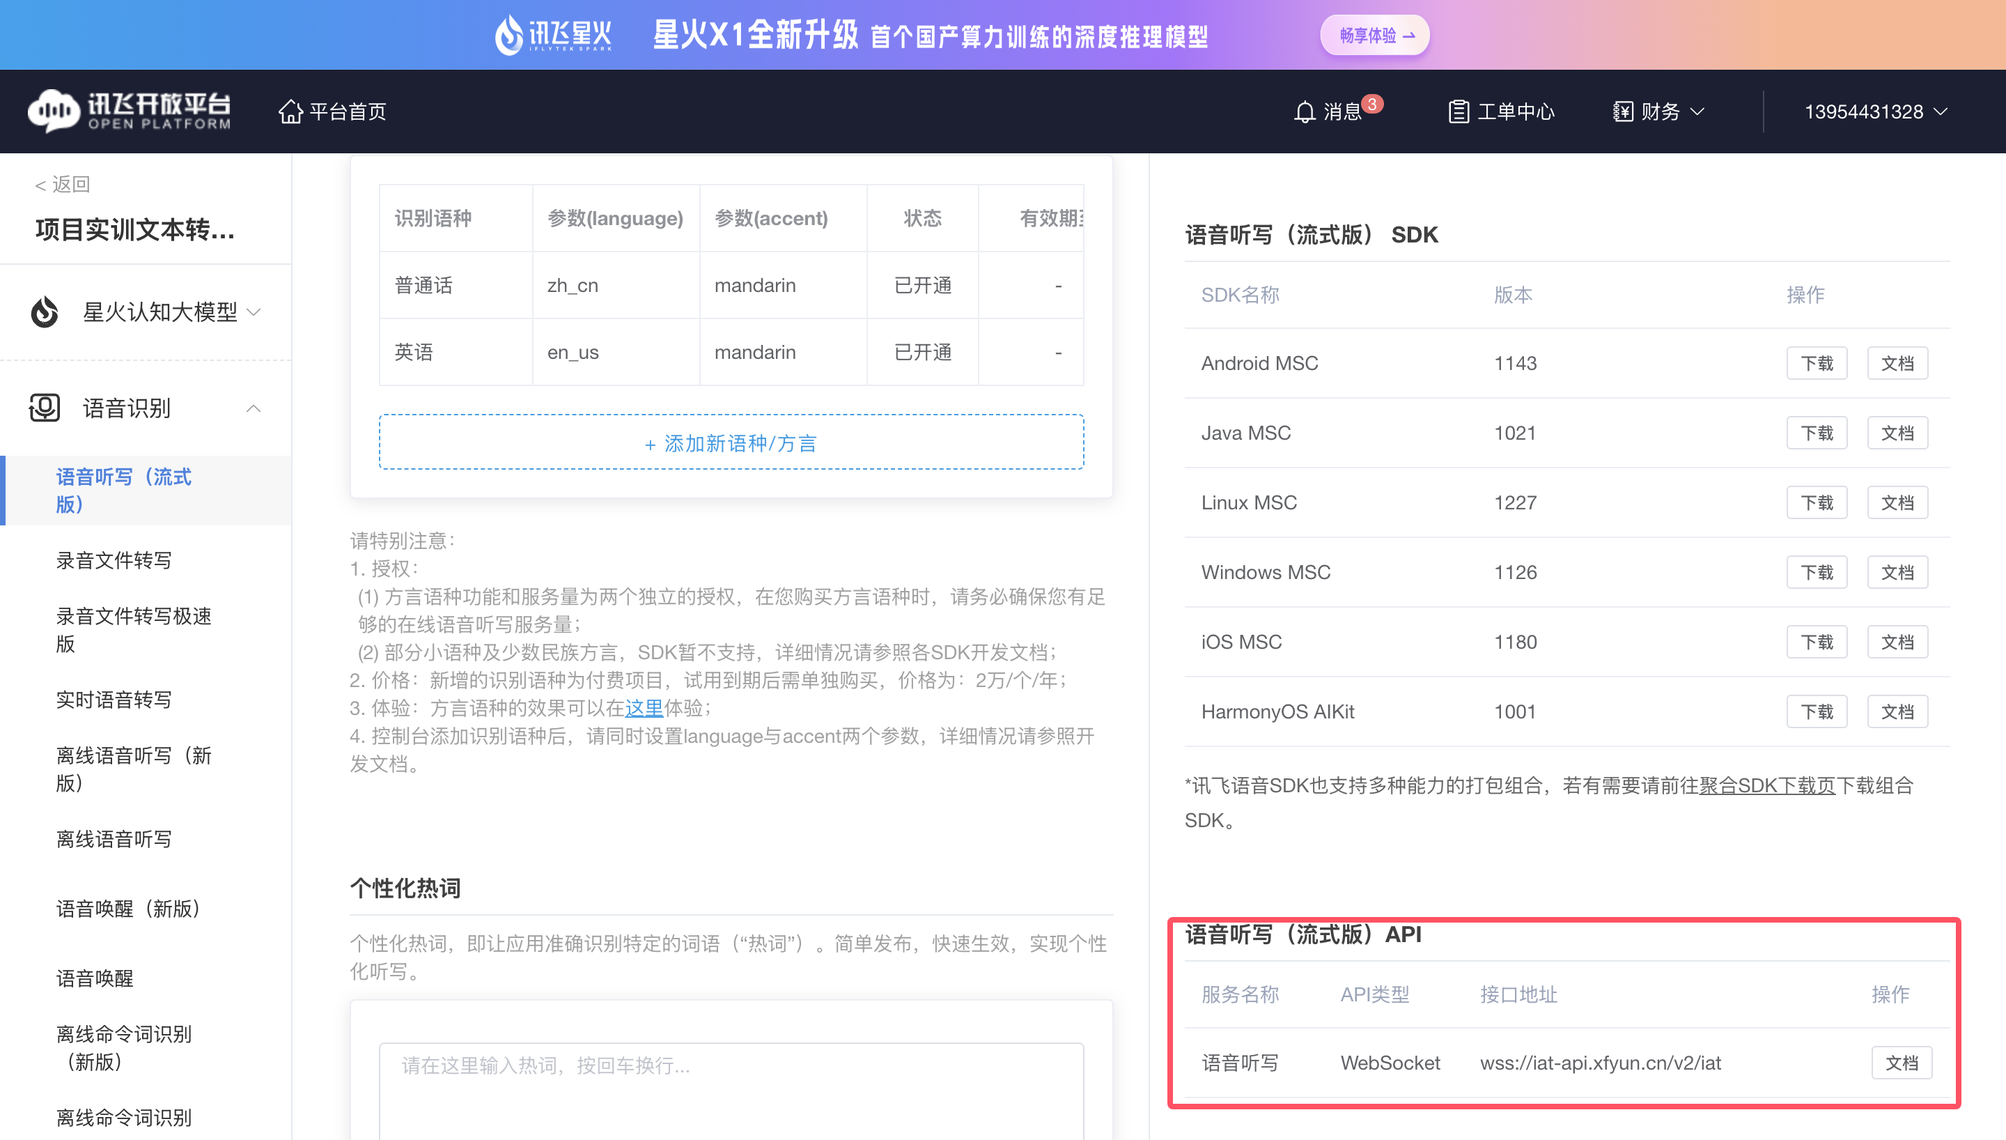The height and width of the screenshot is (1140, 2006).
Task: Click the hotword input text field
Action: pos(731,1091)
